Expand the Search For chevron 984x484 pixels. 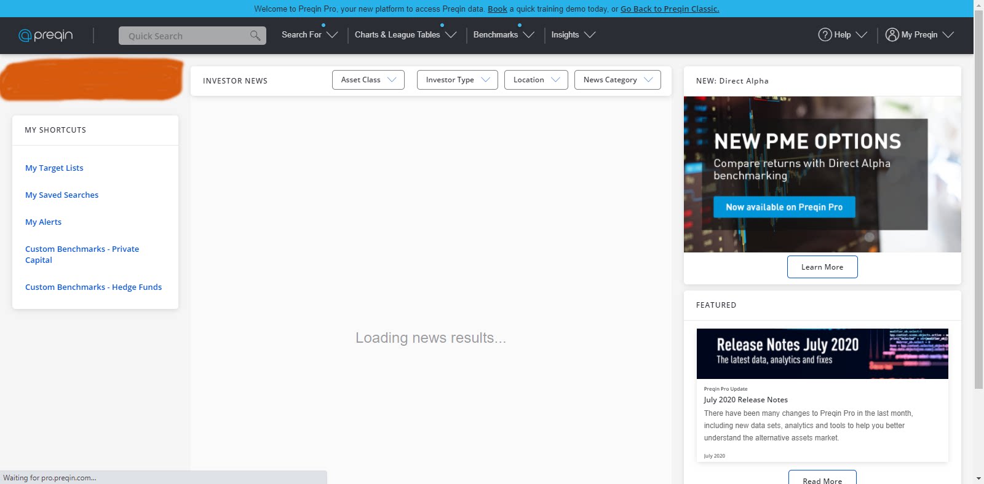(x=332, y=35)
